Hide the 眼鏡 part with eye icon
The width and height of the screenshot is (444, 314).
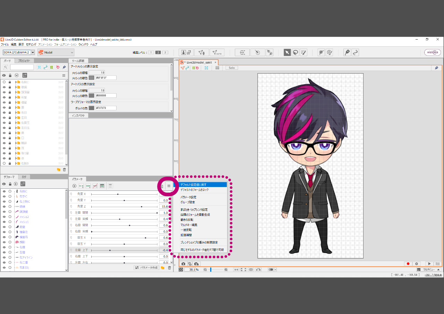click(4, 87)
